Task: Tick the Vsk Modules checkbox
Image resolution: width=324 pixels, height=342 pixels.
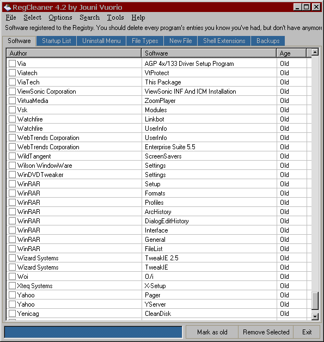Action: [12, 109]
